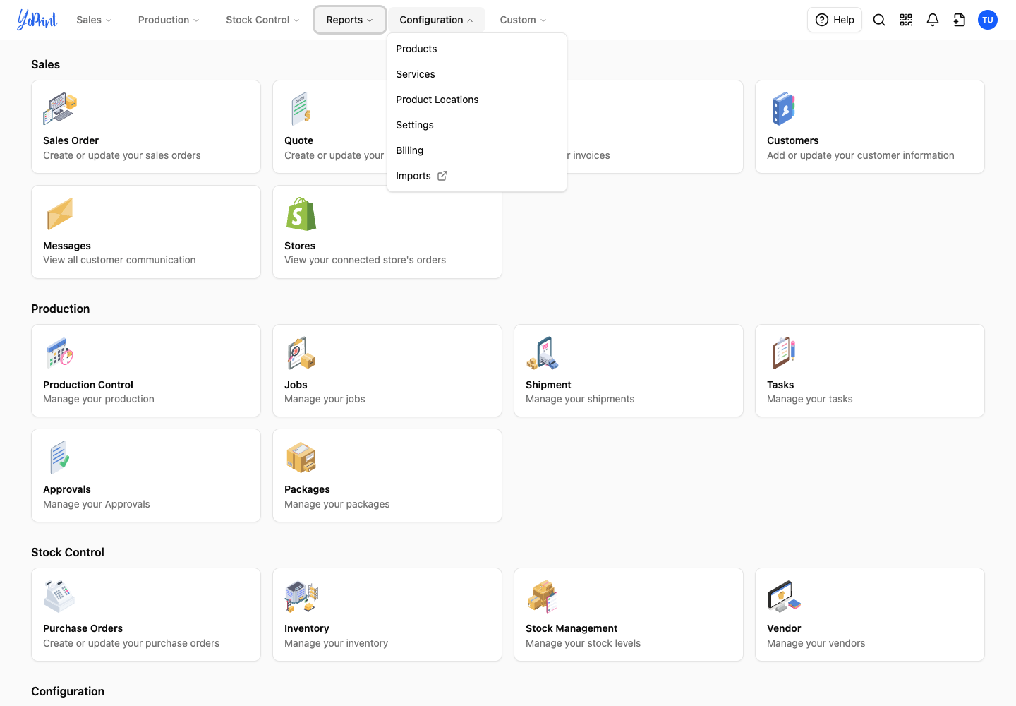1016x706 pixels.
Task: Open the Production Control card title
Action: pyautogui.click(x=88, y=385)
